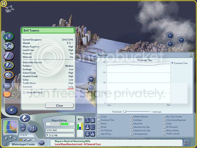Open the civic buildings tools icon
197x148 pixels.
pos(9,75)
